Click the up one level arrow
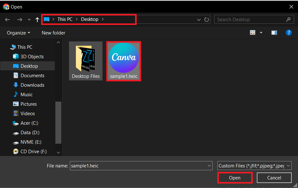 click(37, 19)
